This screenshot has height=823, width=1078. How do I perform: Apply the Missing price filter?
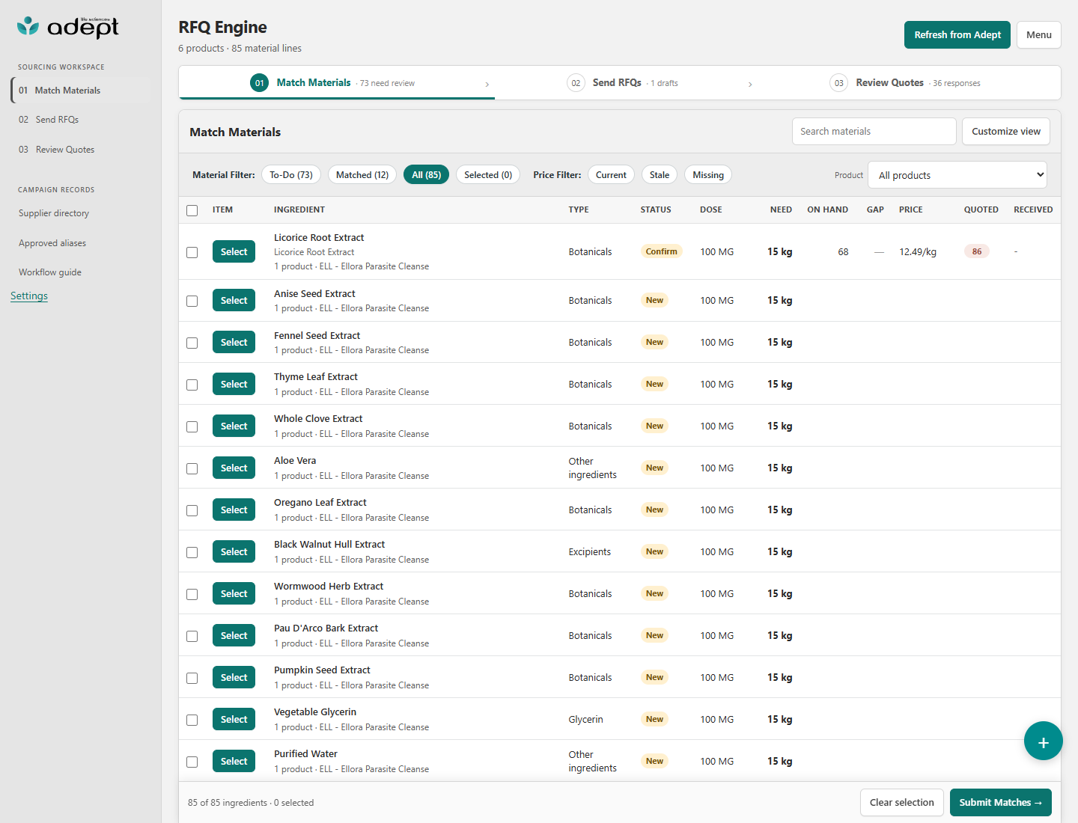point(708,174)
